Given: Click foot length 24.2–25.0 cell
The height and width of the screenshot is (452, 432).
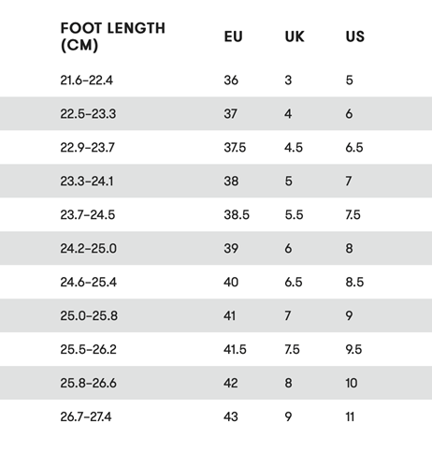Looking at the screenshot, I should 89,248.
